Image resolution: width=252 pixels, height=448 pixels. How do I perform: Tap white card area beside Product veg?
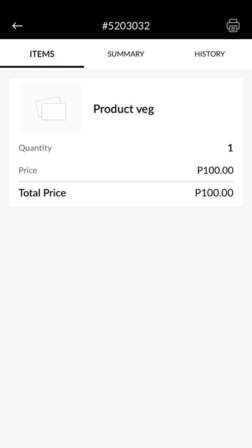(197, 109)
